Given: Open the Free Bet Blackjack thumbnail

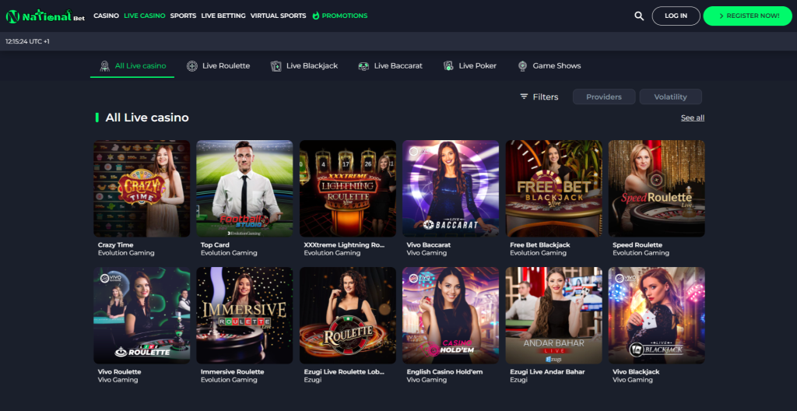Looking at the screenshot, I should pyautogui.click(x=553, y=188).
